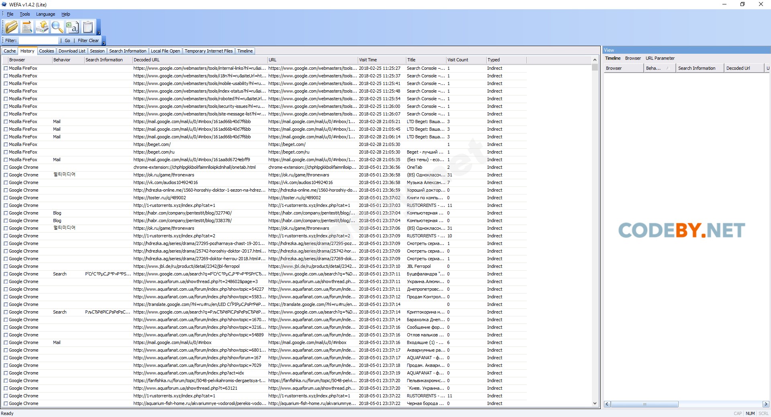Click the View panel horizontal scrollbar thumb
The height and width of the screenshot is (417, 771).
tap(645, 404)
